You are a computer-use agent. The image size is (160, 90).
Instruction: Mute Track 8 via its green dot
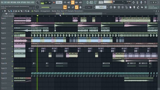12,56
